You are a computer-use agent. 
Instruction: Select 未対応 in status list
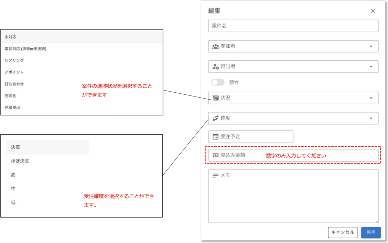click(x=82, y=37)
